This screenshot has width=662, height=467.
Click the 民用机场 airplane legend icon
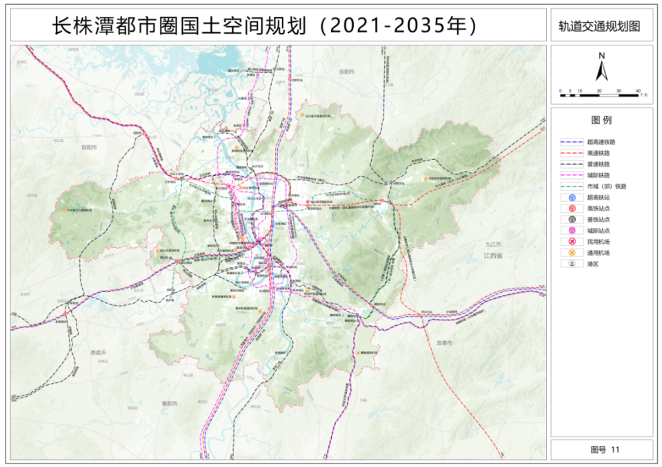(x=572, y=242)
